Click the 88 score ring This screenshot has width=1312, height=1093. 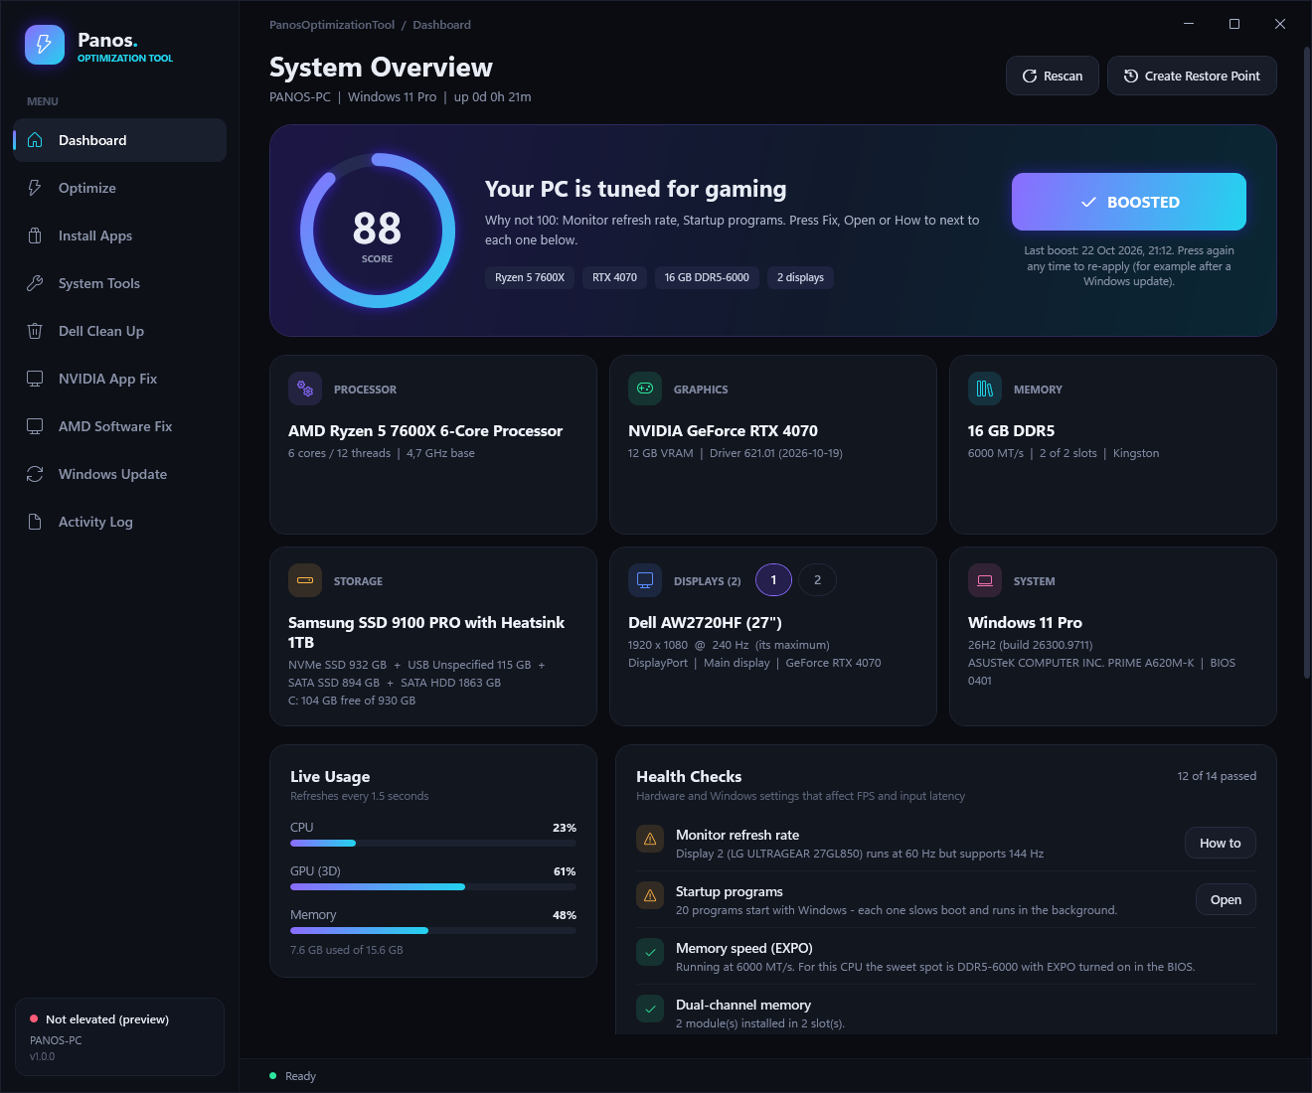click(378, 231)
